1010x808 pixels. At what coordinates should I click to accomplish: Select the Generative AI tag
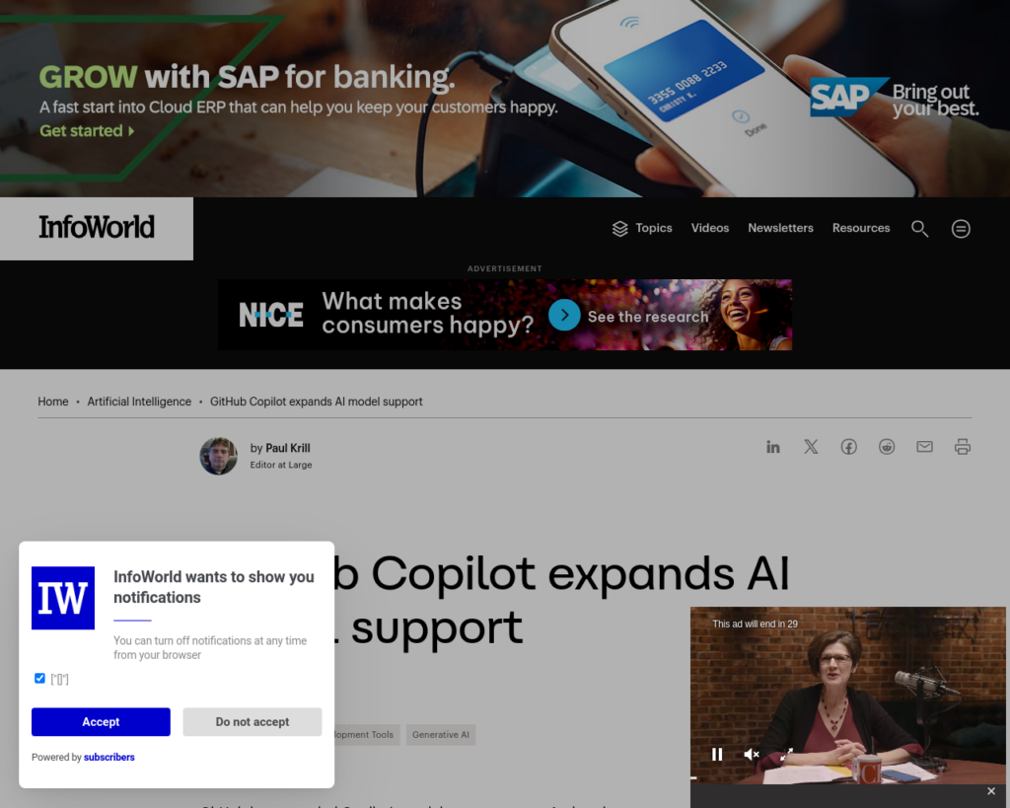pyautogui.click(x=441, y=735)
